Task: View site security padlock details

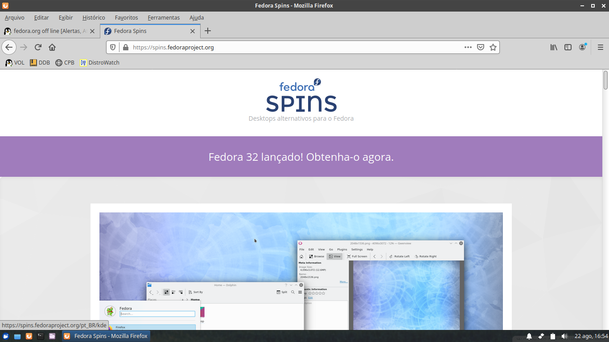Action: pyautogui.click(x=125, y=47)
